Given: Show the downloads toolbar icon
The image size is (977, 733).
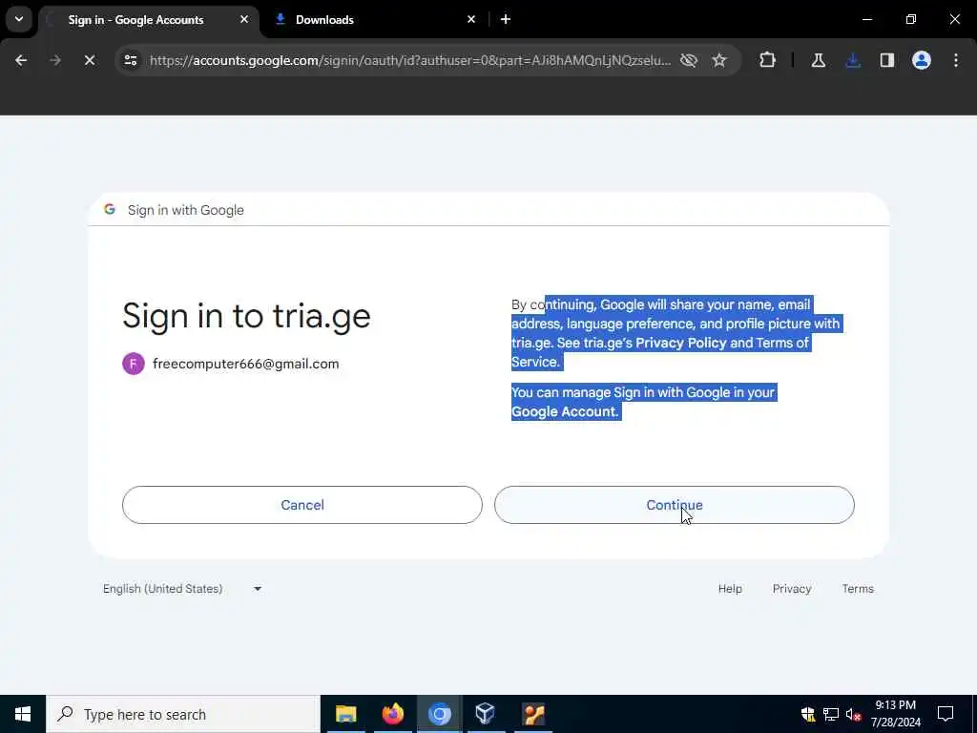Looking at the screenshot, I should coord(853,60).
